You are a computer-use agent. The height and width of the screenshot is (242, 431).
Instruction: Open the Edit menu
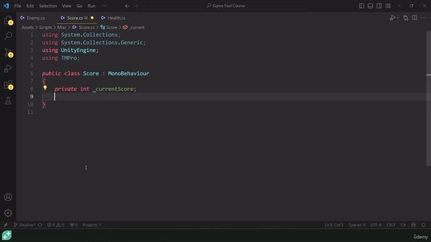pos(30,6)
